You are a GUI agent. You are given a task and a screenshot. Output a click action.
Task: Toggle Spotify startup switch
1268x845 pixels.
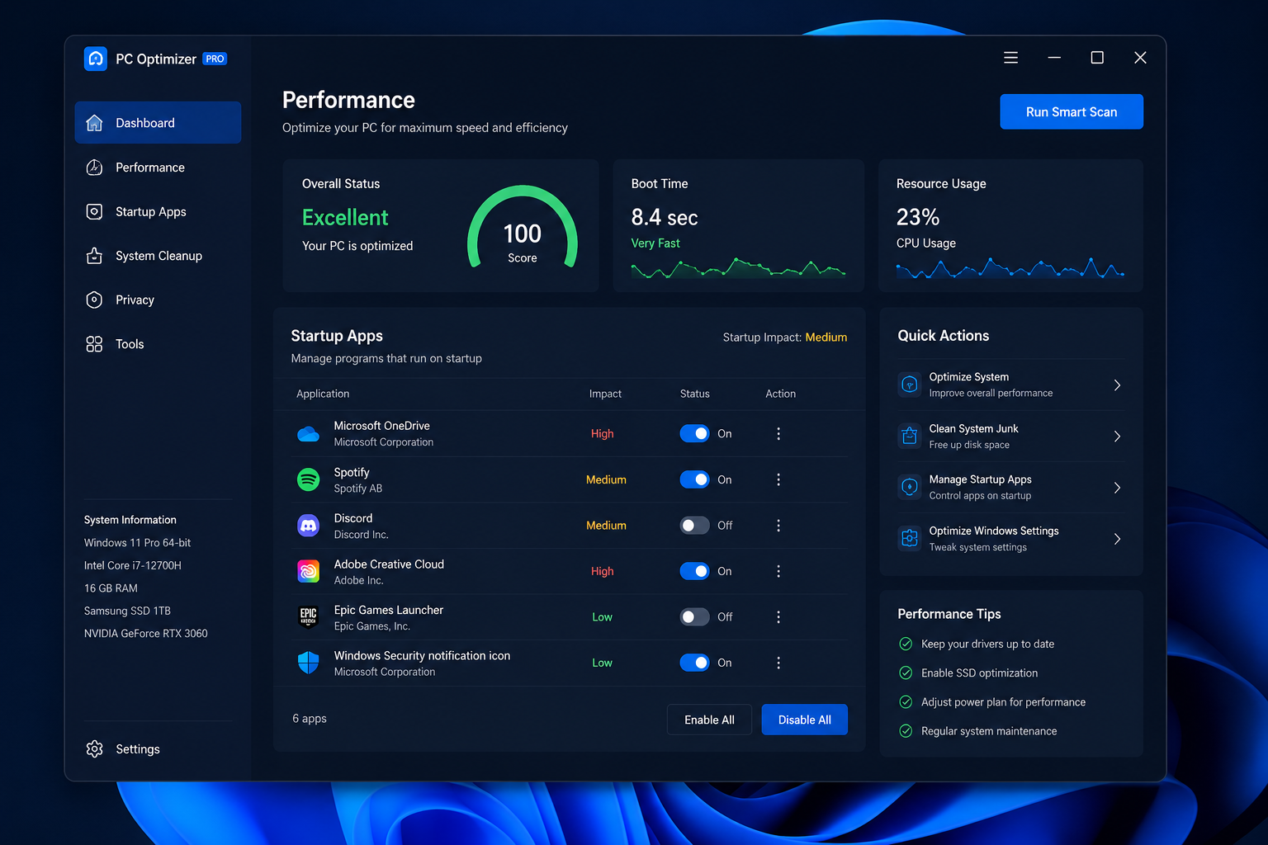(694, 479)
